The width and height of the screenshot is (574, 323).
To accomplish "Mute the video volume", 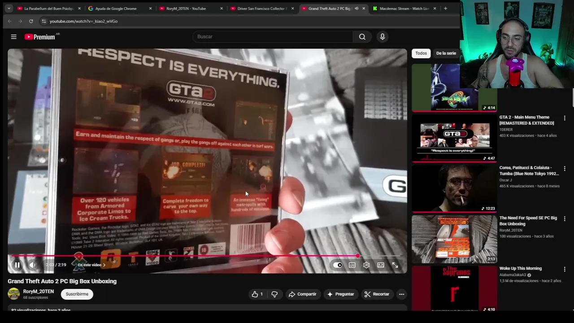I will (x=32, y=265).
